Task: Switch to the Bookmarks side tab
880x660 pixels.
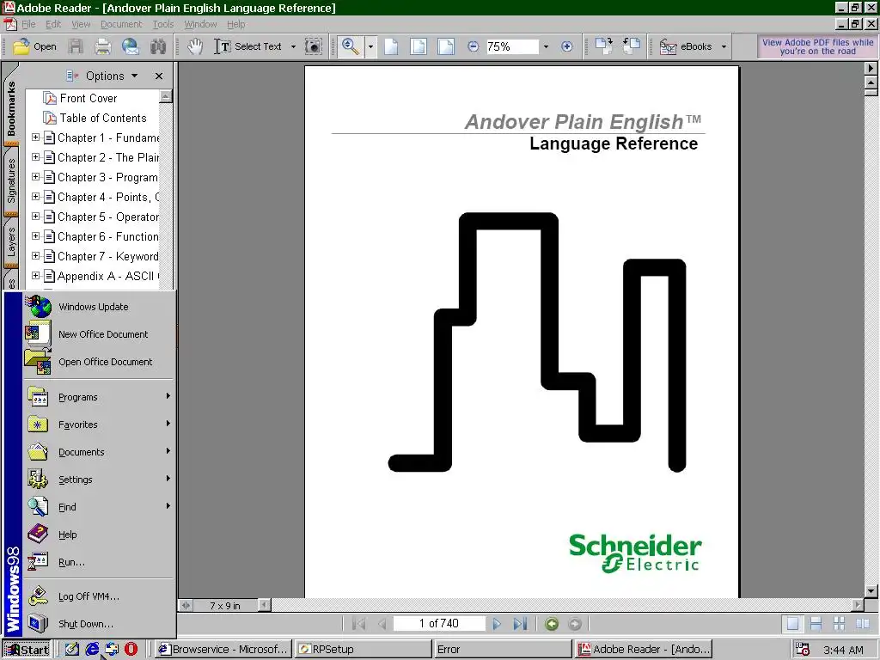Action: click(11, 108)
